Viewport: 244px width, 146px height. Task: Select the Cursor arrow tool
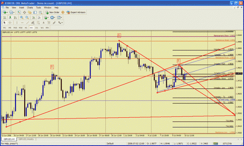point(5,23)
